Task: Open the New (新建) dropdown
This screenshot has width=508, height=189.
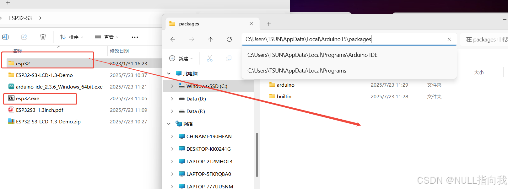Action: tap(181, 58)
